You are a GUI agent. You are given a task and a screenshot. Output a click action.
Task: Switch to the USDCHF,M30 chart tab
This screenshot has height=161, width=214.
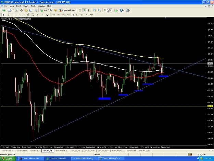click(x=117, y=151)
